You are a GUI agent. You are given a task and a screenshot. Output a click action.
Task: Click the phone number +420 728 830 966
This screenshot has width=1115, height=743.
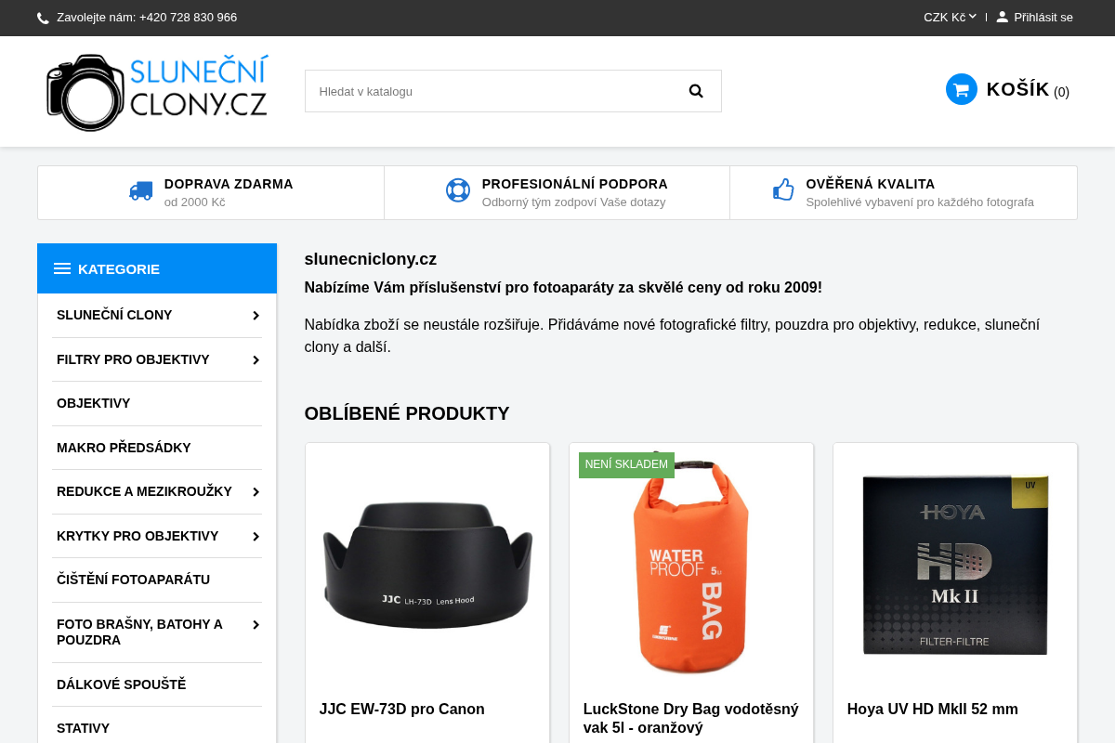188,17
